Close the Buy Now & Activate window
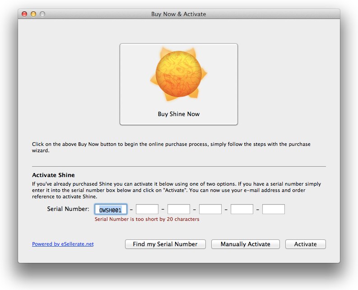The height and width of the screenshot is (290, 358). (x=24, y=14)
